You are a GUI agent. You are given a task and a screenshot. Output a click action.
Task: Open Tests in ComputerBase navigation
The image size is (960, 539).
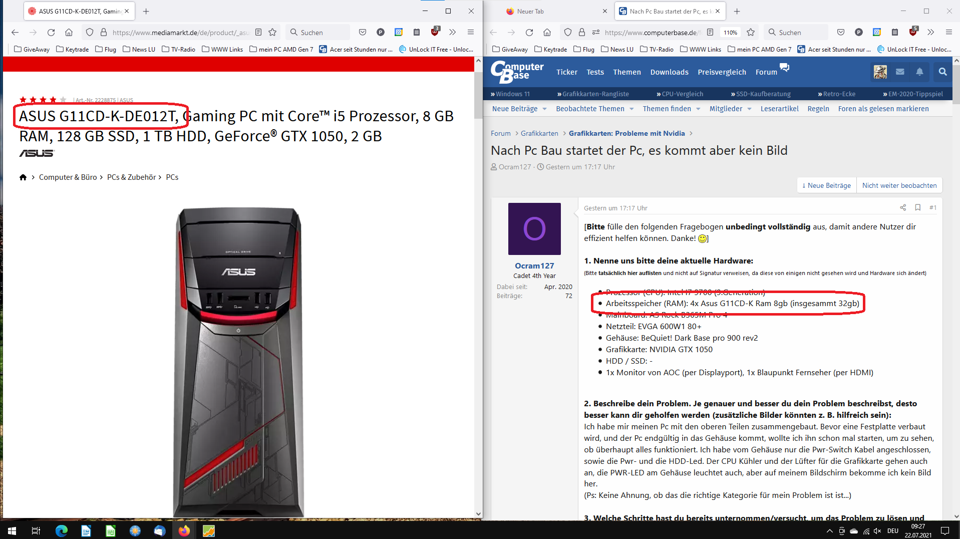point(595,72)
